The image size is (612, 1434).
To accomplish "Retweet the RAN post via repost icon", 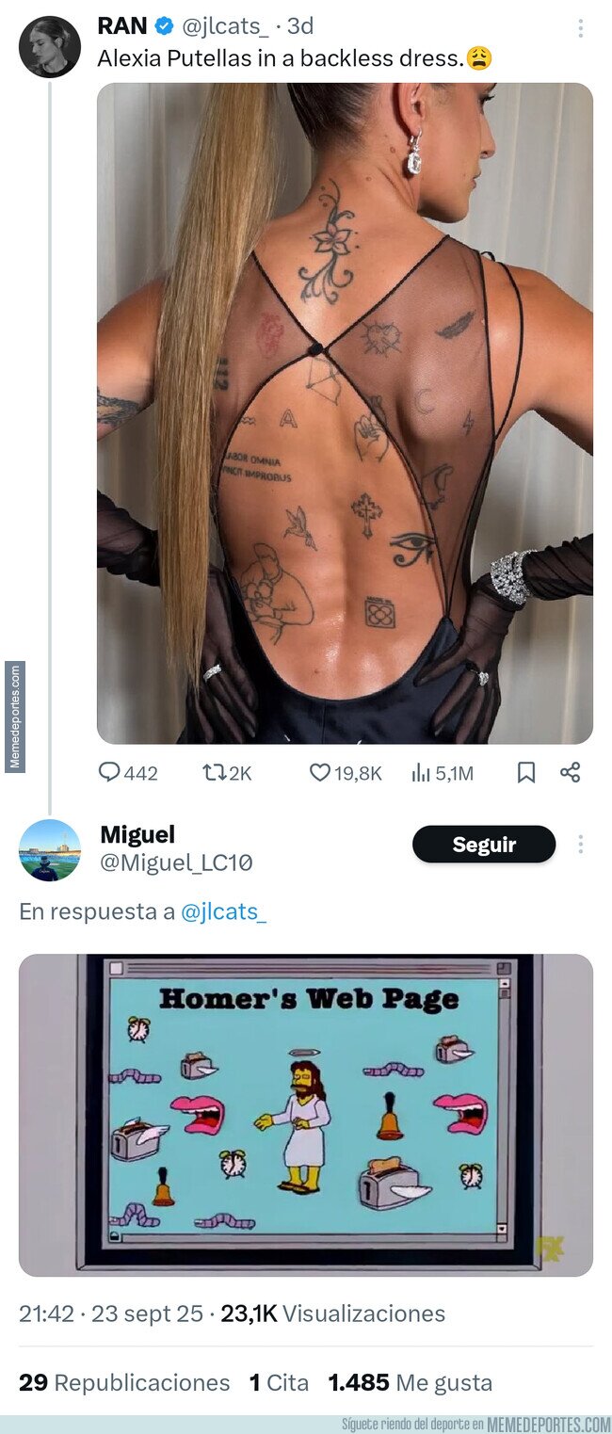I will (x=214, y=773).
